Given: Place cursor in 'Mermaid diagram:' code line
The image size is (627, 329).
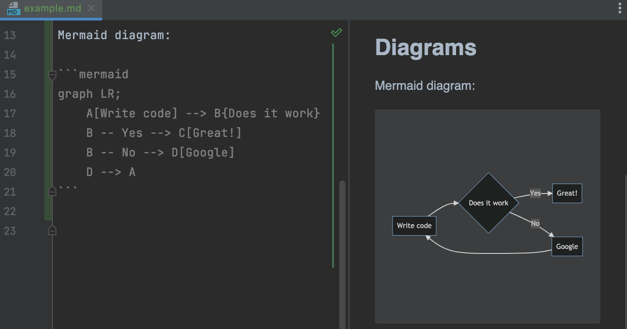Looking at the screenshot, I should (x=114, y=35).
